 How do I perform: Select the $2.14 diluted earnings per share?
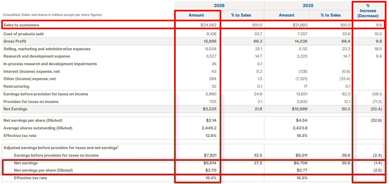click(211, 120)
